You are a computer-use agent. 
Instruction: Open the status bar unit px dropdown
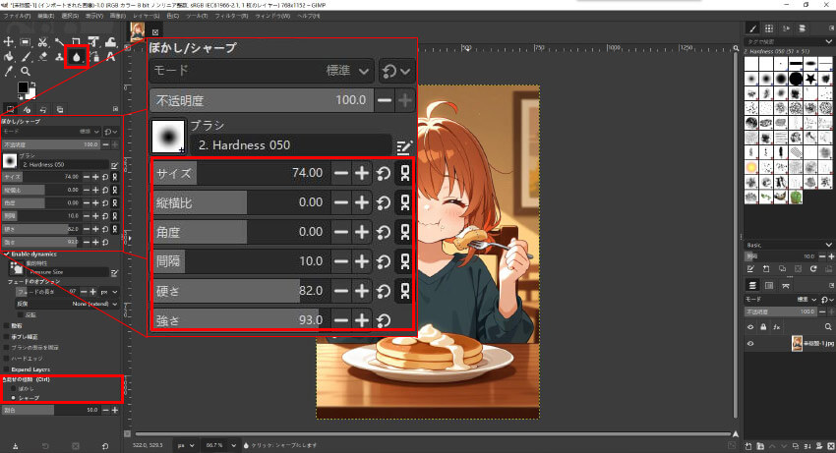point(186,445)
